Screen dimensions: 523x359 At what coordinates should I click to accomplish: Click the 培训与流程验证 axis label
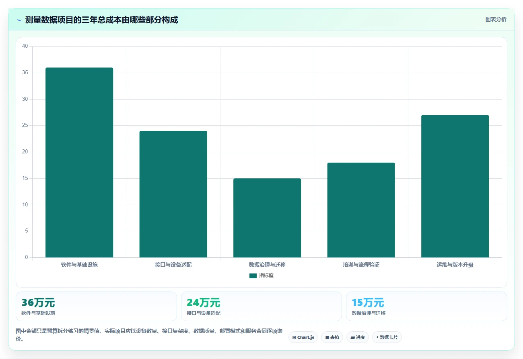coord(361,265)
